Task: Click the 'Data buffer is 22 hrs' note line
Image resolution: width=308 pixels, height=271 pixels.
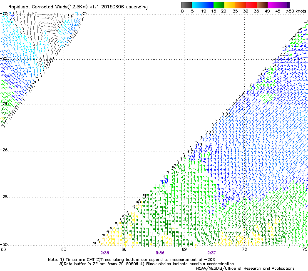Action: [x=147, y=264]
